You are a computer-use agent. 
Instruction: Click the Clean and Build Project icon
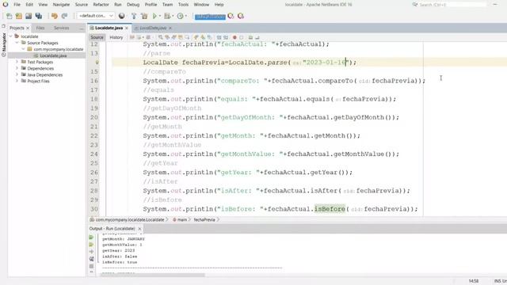pyautogui.click(x=144, y=16)
